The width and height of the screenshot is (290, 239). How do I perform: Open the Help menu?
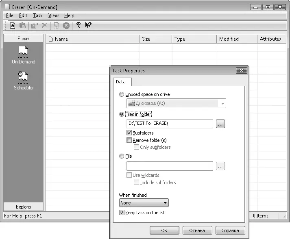click(x=69, y=15)
